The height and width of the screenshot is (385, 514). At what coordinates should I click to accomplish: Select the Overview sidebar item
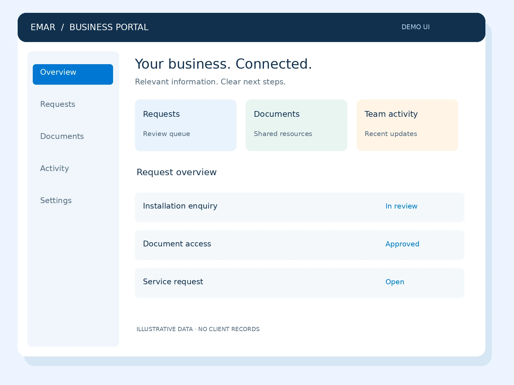[73, 74]
